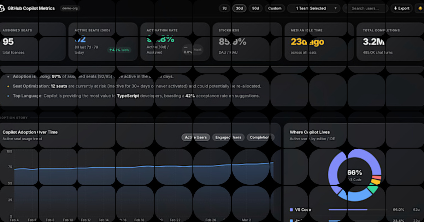424x222 pixels.
Task: Click the GitHub Copilot Metrics title
Action: point(31,8)
